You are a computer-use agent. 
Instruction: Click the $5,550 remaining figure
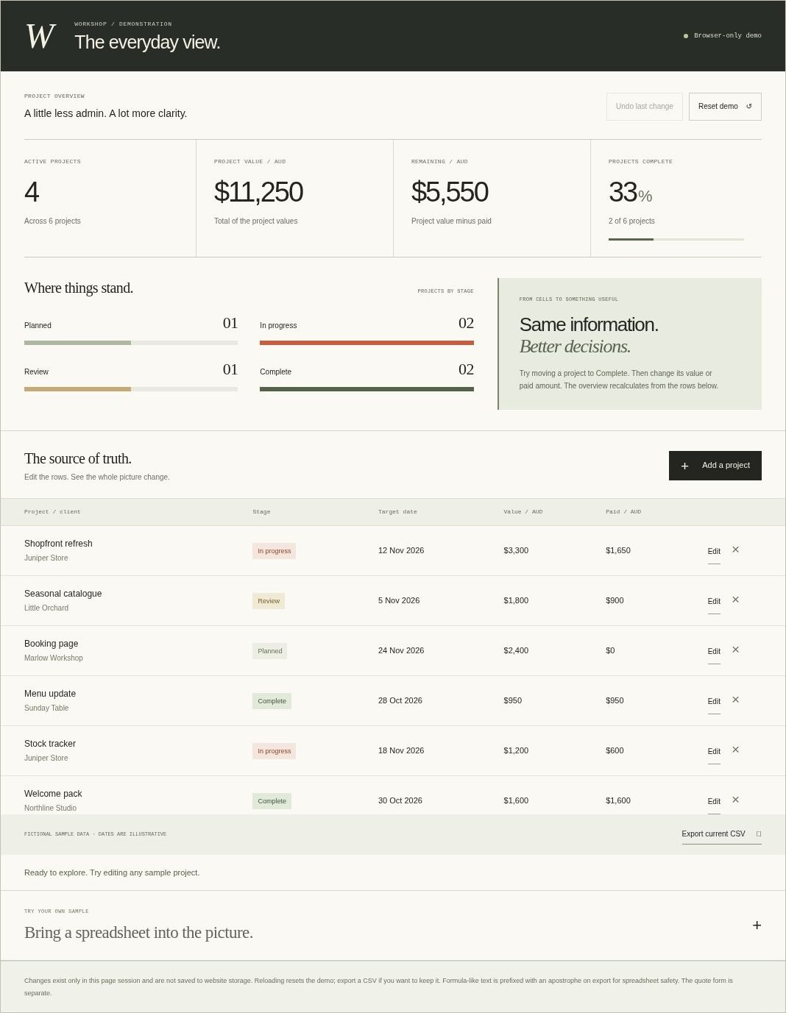[450, 192]
